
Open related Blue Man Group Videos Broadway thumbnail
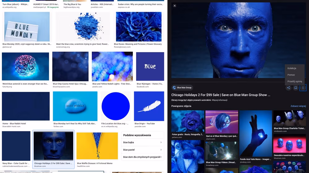[222, 151]
